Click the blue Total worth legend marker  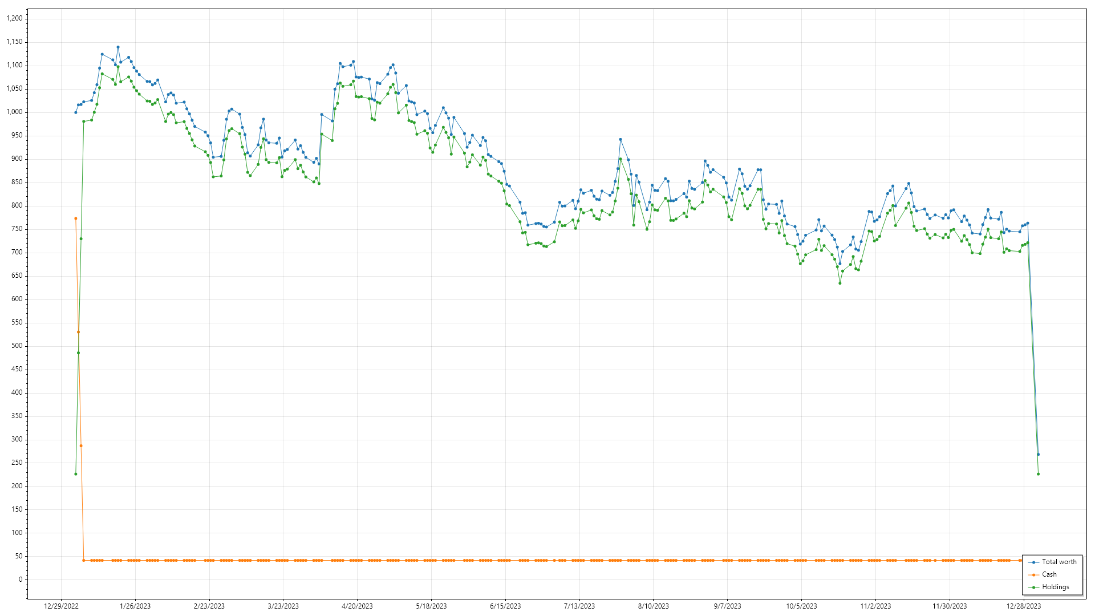1033,562
